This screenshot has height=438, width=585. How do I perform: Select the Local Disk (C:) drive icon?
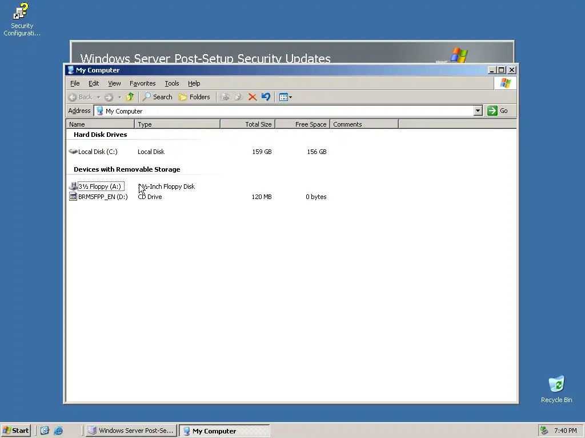point(73,152)
